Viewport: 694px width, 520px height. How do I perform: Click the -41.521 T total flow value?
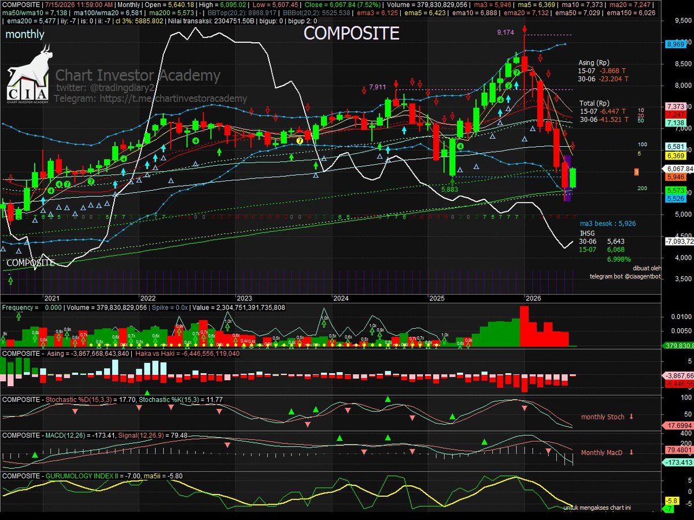614,119
